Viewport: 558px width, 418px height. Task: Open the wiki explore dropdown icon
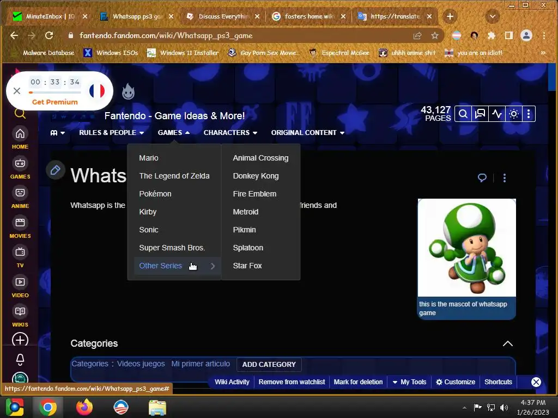pyautogui.click(x=57, y=133)
